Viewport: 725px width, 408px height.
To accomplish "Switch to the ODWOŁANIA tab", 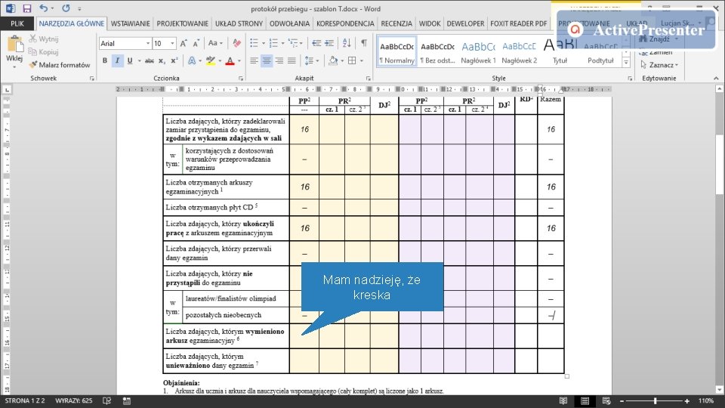I will tap(289, 23).
